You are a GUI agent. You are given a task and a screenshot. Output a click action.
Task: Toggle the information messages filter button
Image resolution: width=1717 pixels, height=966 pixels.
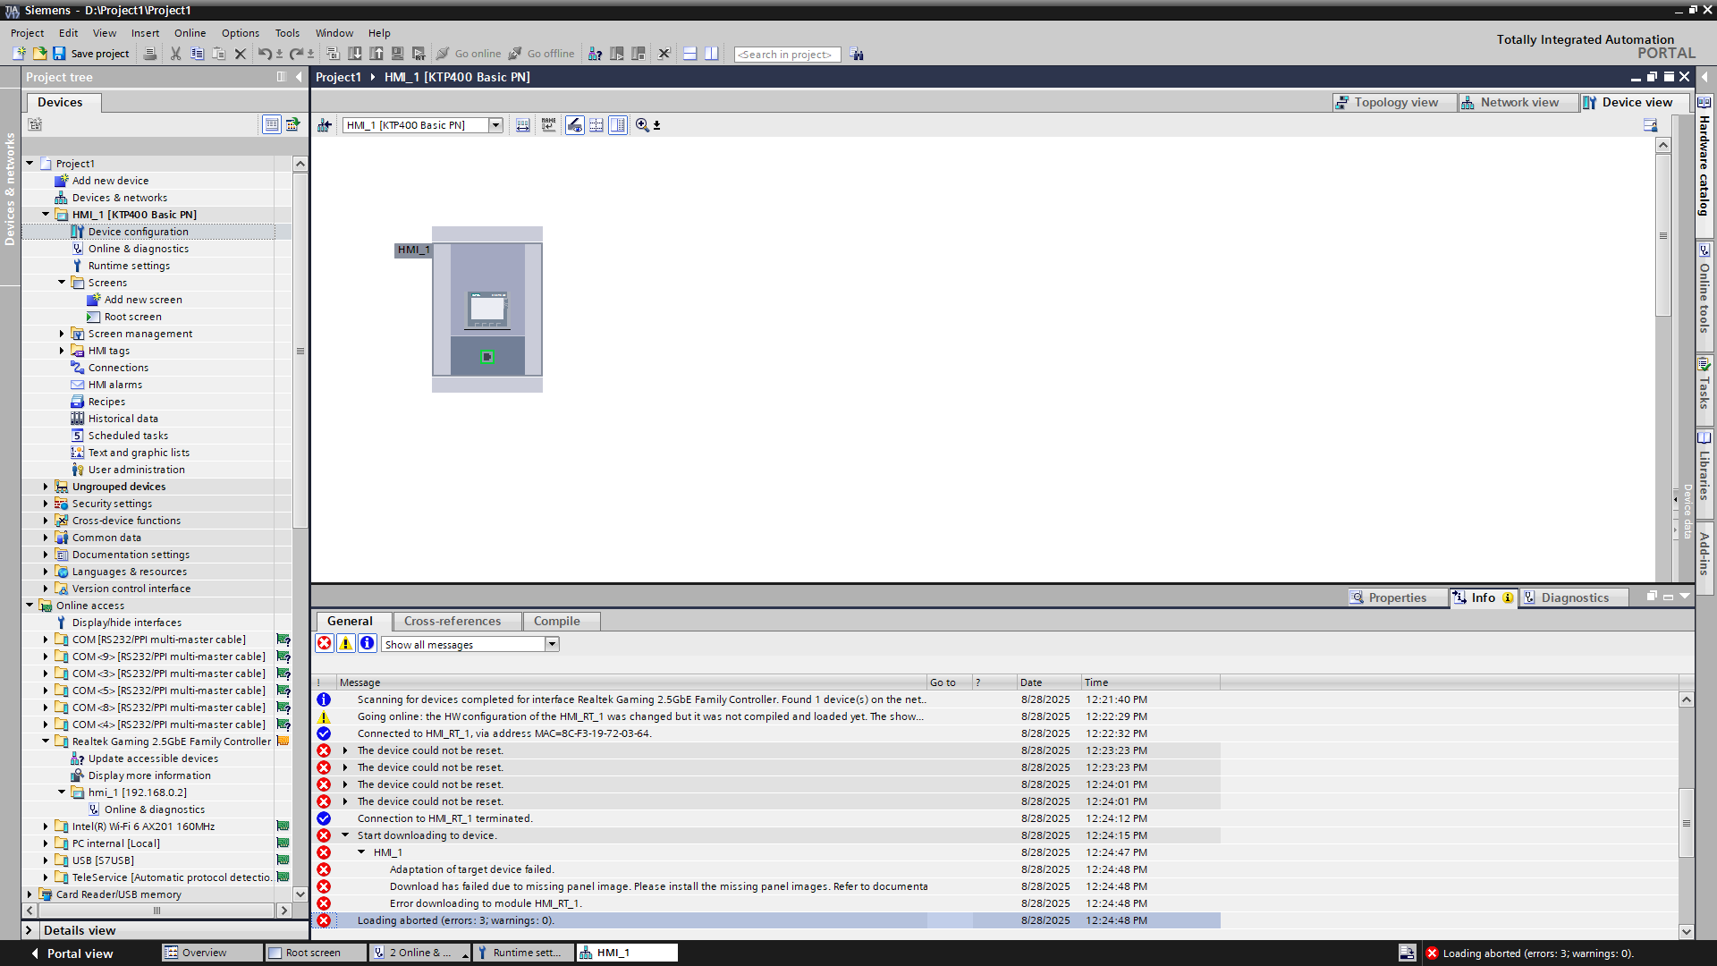(x=367, y=644)
